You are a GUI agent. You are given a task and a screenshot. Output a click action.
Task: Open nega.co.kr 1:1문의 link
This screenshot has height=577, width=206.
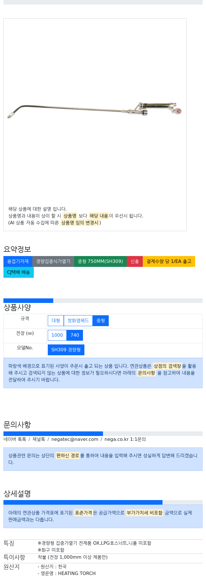pyautogui.click(x=125, y=439)
